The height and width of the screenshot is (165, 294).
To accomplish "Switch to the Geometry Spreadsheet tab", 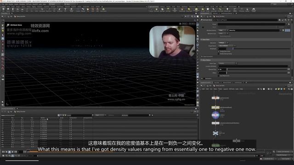I will pyautogui.click(x=7, y=109).
